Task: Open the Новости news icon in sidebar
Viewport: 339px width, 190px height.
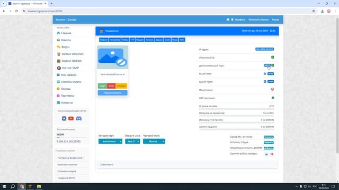Action: (58, 40)
